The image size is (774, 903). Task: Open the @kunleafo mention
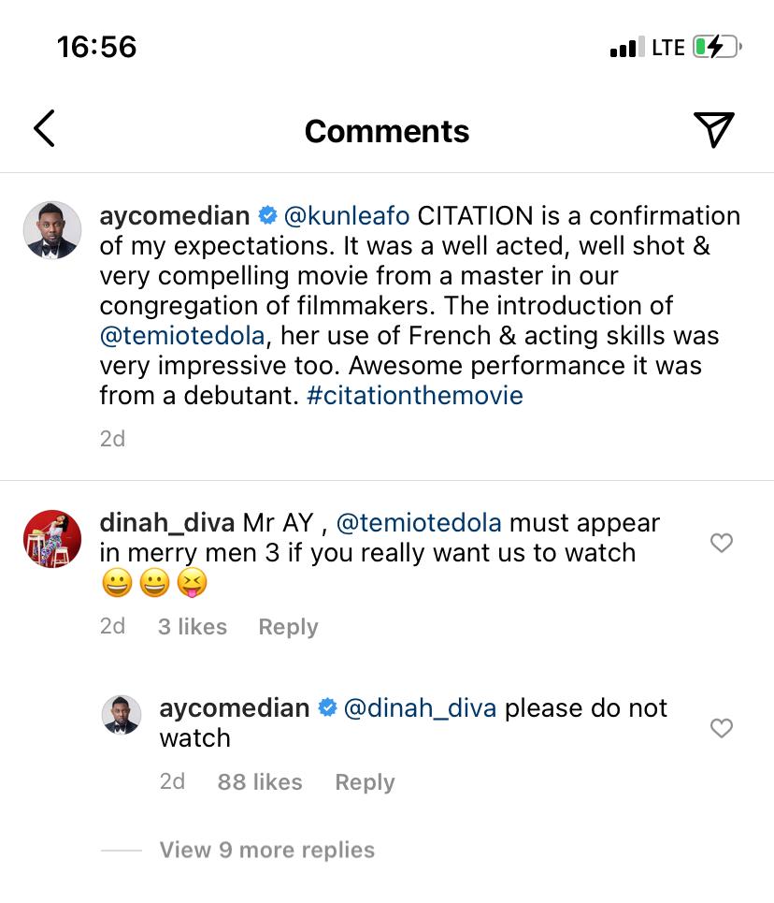(347, 216)
